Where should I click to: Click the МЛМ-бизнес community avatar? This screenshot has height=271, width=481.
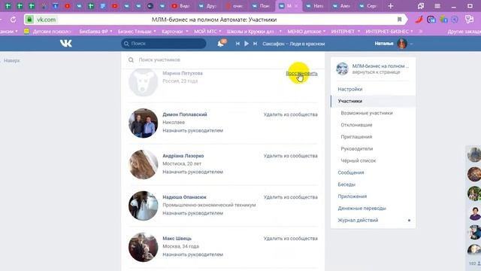(x=342, y=69)
